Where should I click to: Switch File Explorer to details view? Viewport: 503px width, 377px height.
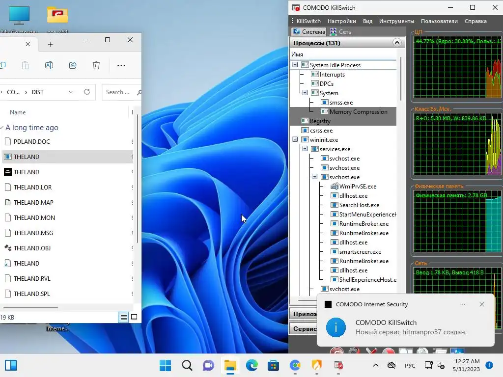click(123, 318)
